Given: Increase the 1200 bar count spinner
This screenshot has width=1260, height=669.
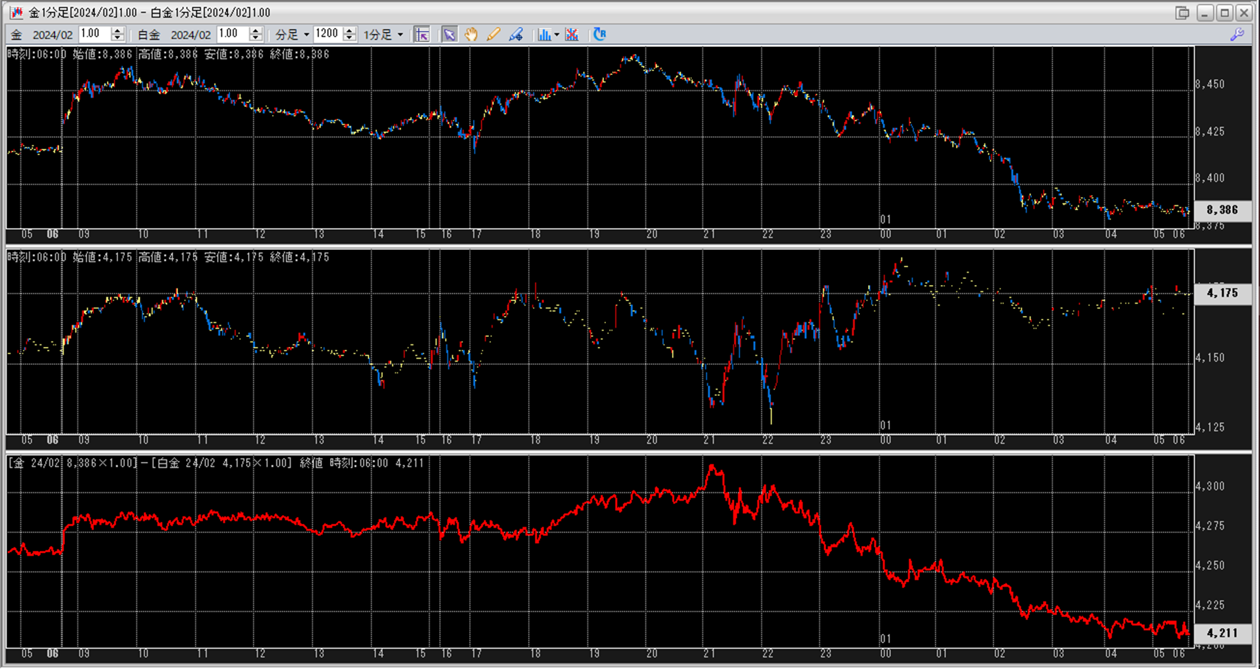Looking at the screenshot, I should [x=349, y=31].
